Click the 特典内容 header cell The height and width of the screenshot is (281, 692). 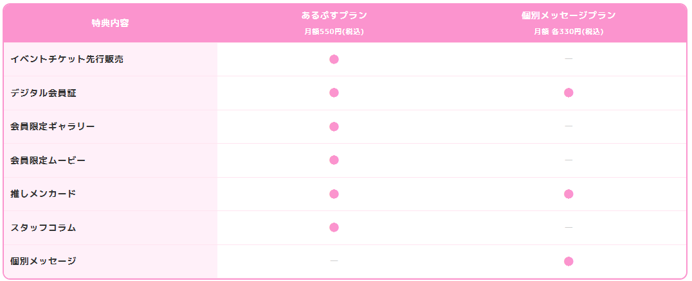pos(110,23)
